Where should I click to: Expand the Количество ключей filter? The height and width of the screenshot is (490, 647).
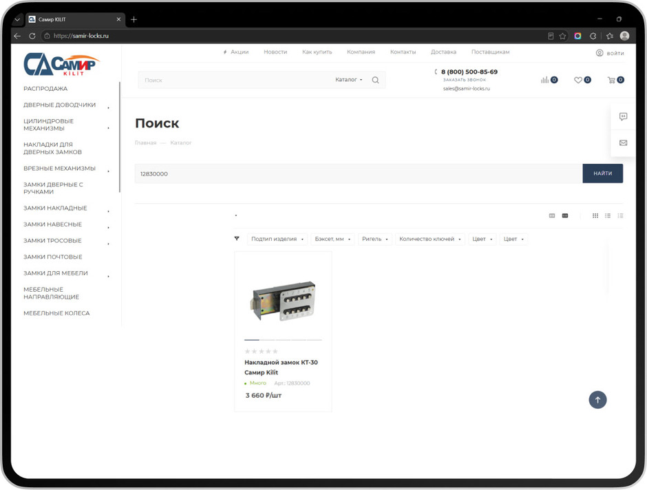coord(430,239)
